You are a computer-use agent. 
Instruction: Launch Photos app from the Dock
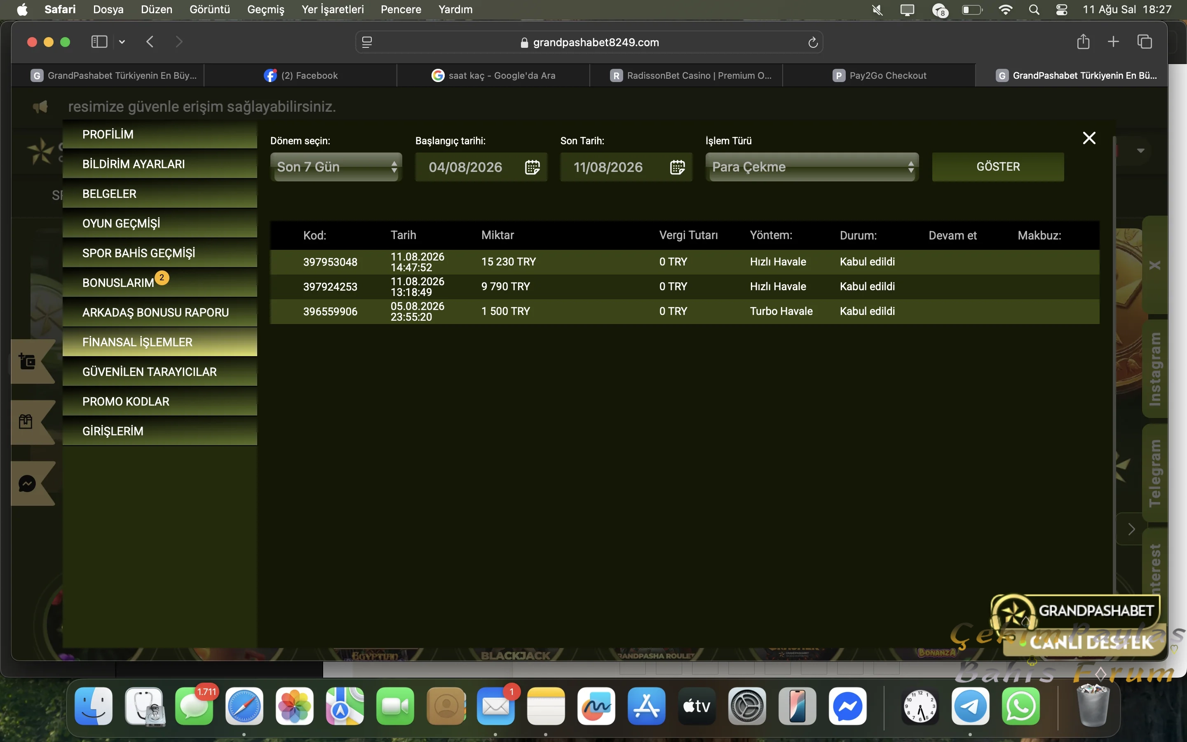point(295,706)
